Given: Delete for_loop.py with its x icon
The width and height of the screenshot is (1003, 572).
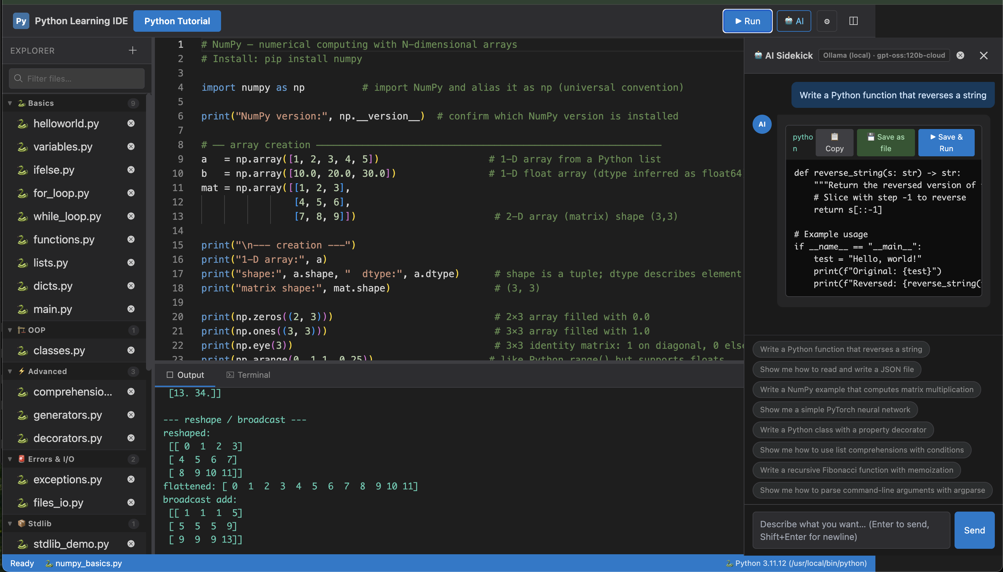Looking at the screenshot, I should coord(131,193).
